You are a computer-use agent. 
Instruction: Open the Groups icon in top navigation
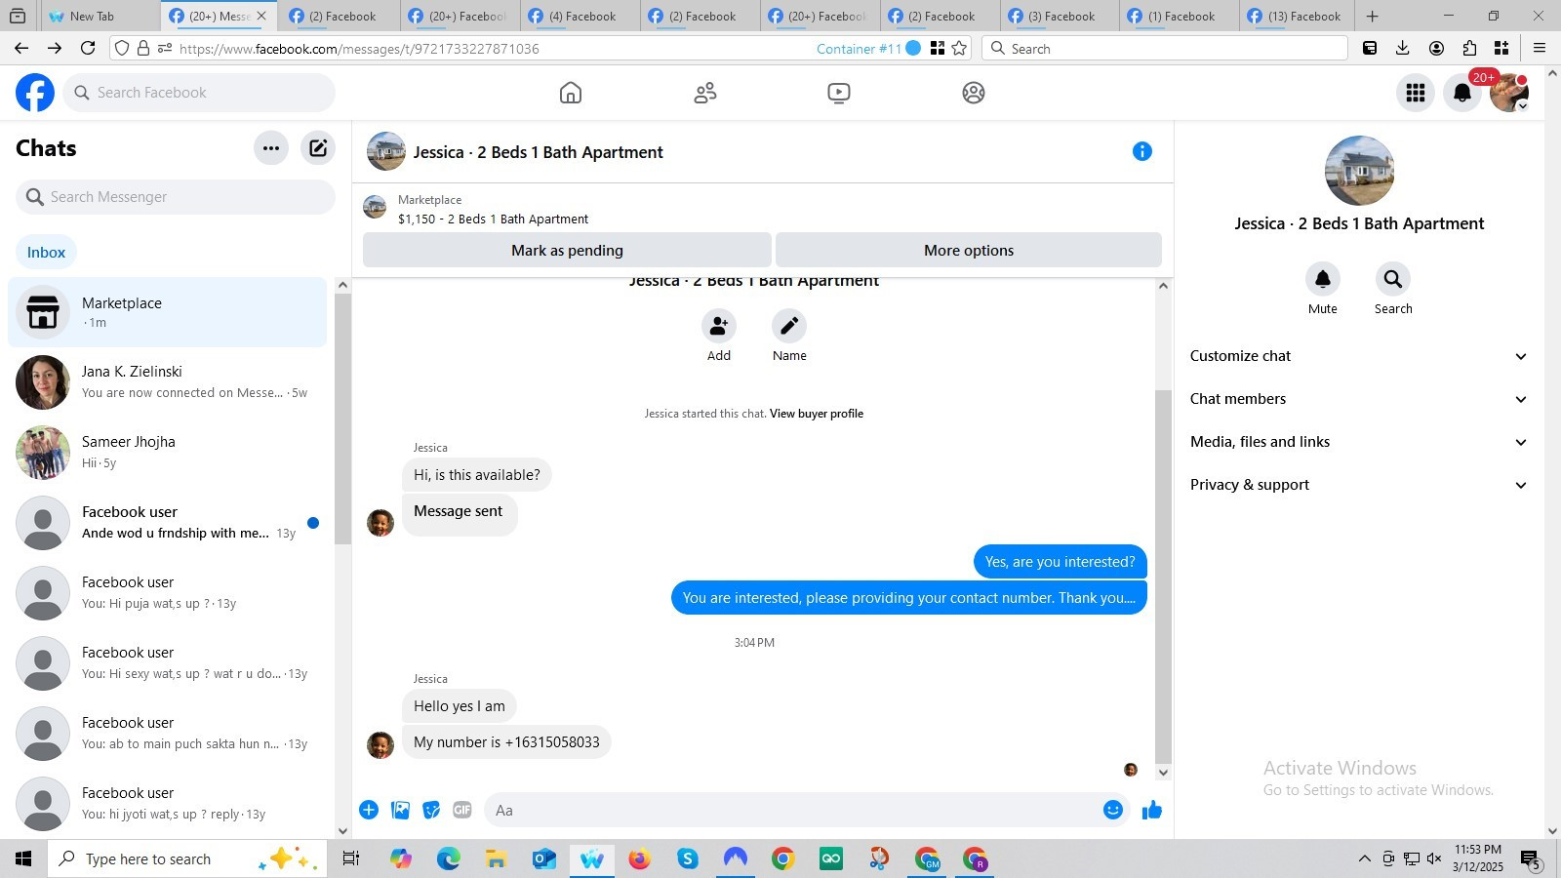click(974, 93)
